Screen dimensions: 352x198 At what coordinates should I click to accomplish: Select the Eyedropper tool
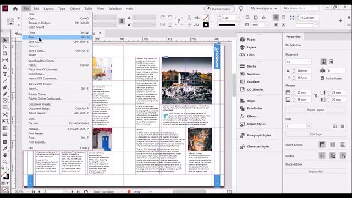(5, 148)
